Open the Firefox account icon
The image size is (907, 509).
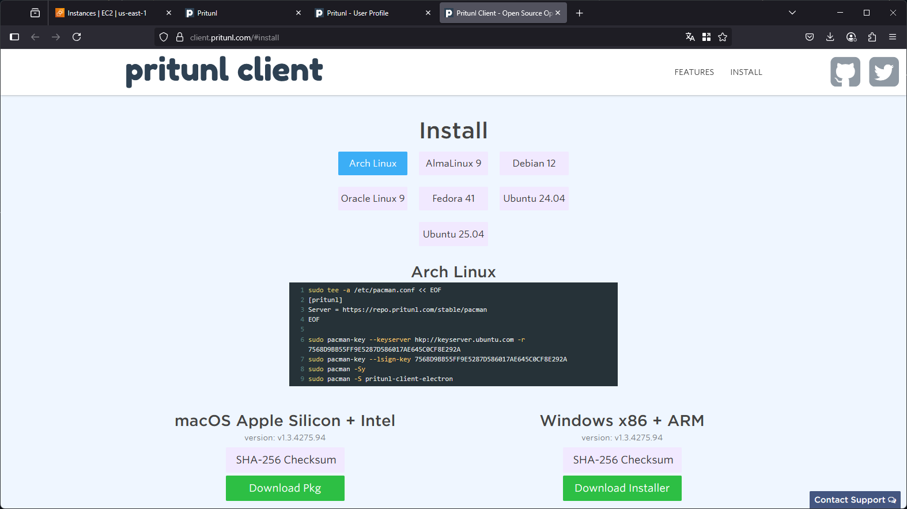point(851,37)
